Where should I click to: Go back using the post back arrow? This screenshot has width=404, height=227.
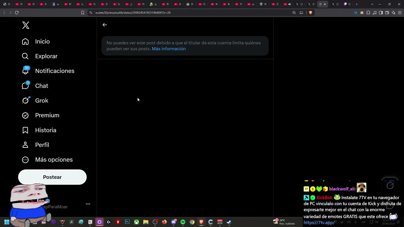point(105,25)
